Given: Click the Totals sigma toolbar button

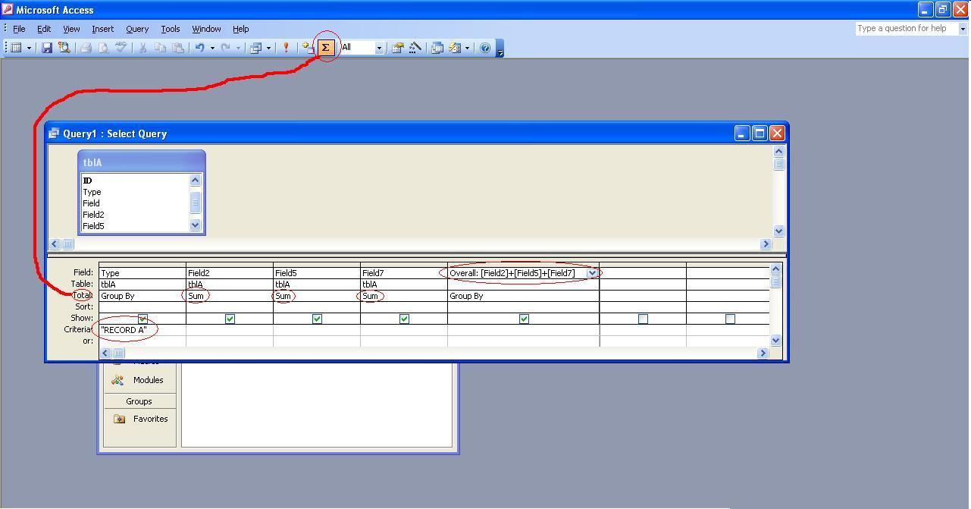Looking at the screenshot, I should pyautogui.click(x=325, y=48).
